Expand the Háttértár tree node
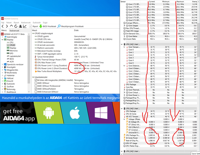200x155 pixels. tap(2, 75)
